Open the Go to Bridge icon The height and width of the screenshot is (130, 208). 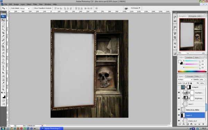(126, 8)
